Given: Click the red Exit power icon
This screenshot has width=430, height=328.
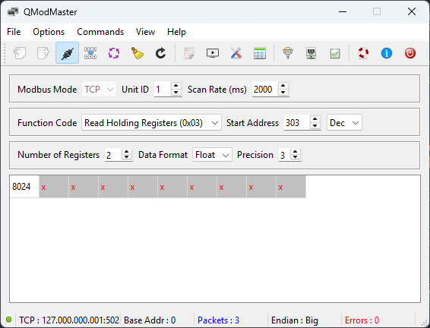Looking at the screenshot, I should coord(410,53).
